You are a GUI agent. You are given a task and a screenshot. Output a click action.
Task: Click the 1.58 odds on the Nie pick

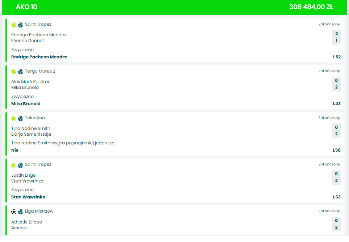tap(336, 150)
